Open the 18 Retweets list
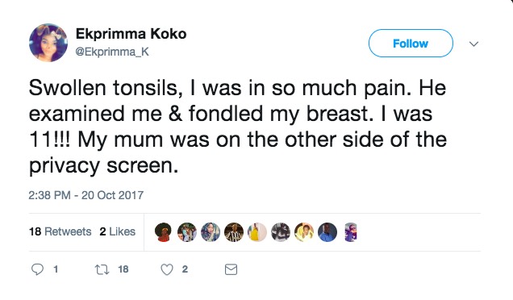Image resolution: width=513 pixels, height=300 pixels. (60, 231)
